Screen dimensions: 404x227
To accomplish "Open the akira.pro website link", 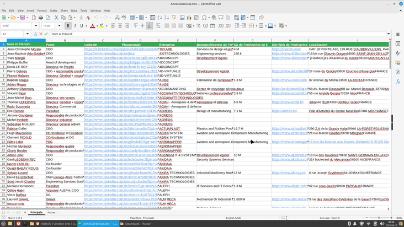I will tap(289, 173).
